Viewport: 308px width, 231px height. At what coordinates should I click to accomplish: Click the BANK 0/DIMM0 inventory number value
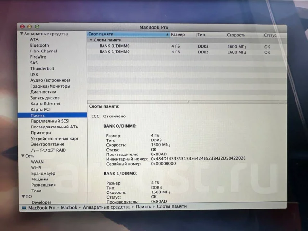tap(198, 158)
